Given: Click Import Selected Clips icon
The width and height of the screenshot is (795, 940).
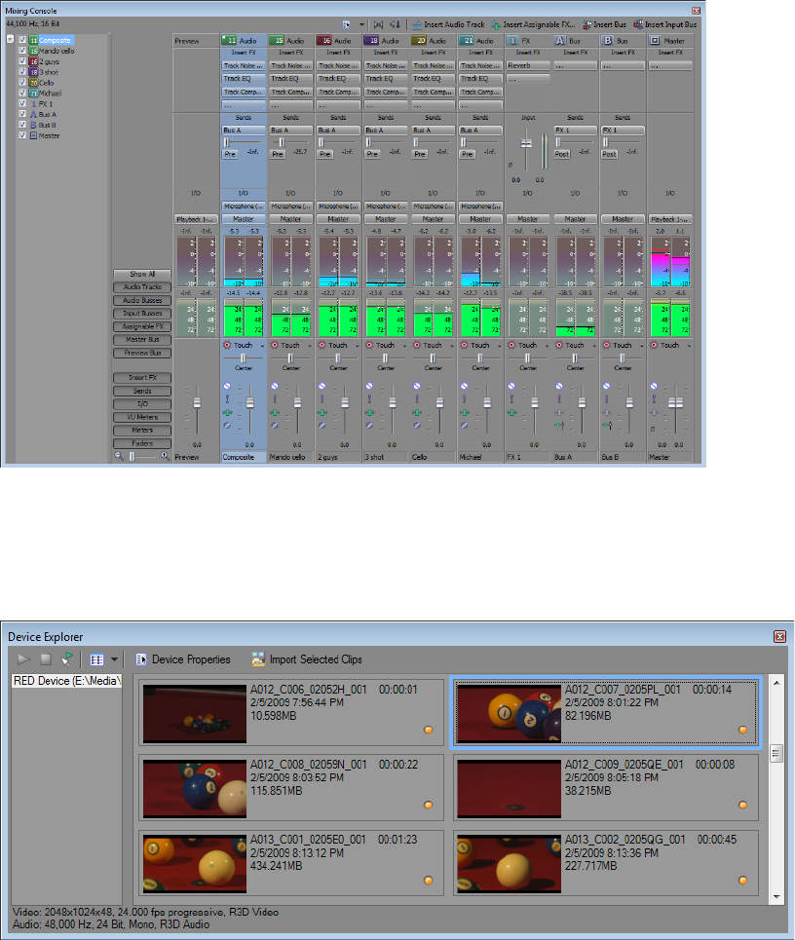Looking at the screenshot, I should [258, 659].
